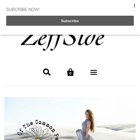
Task: Open the hamburger navigation menu
Action: [94, 72]
